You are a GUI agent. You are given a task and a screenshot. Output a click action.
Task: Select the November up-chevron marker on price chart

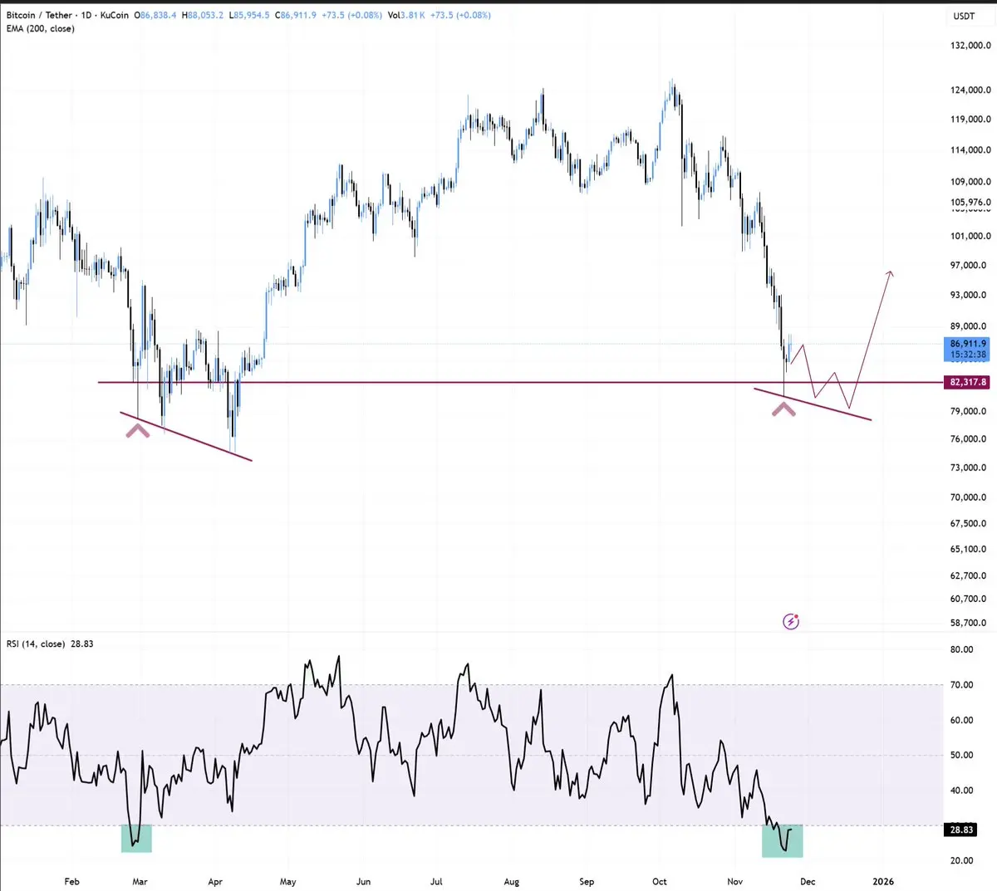point(783,408)
